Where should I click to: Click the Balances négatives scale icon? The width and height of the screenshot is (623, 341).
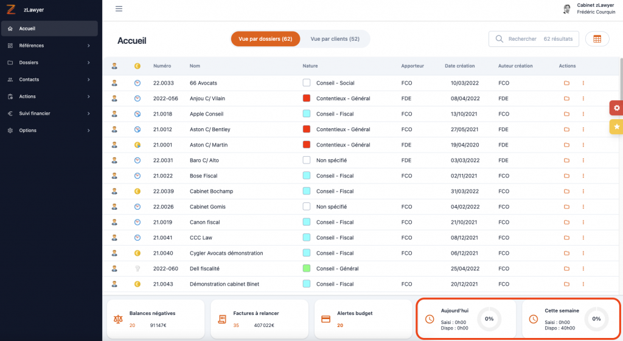point(118,319)
